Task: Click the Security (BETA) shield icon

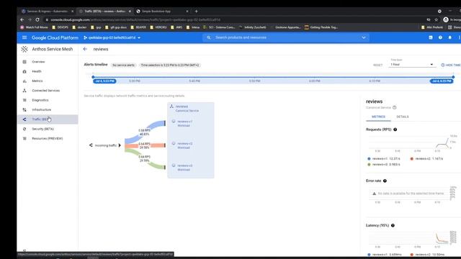Action: coord(24,129)
